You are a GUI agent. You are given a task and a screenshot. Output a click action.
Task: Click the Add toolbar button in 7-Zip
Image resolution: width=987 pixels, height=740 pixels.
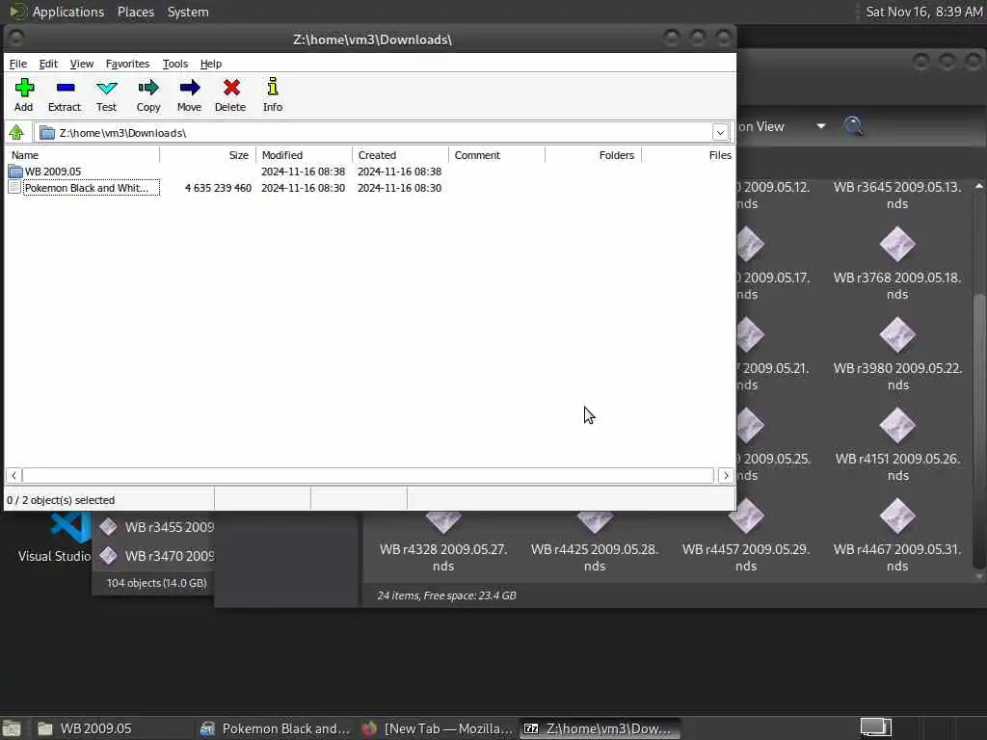pos(24,95)
